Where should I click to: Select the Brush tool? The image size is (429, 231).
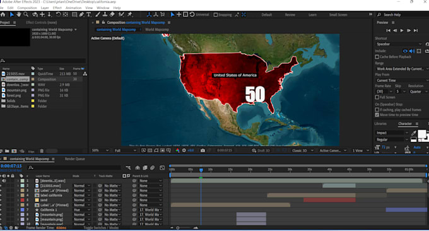click(x=98, y=15)
